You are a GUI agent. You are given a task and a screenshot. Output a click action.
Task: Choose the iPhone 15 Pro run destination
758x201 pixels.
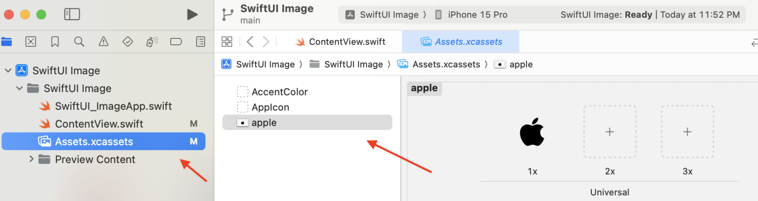[471, 15]
